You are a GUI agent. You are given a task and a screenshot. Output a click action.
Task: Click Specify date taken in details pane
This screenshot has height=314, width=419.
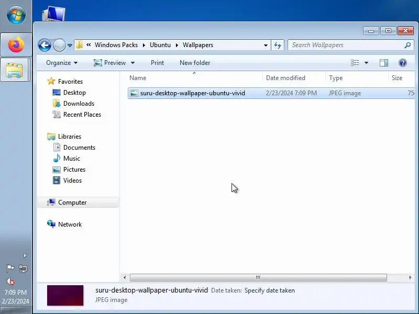point(270,290)
